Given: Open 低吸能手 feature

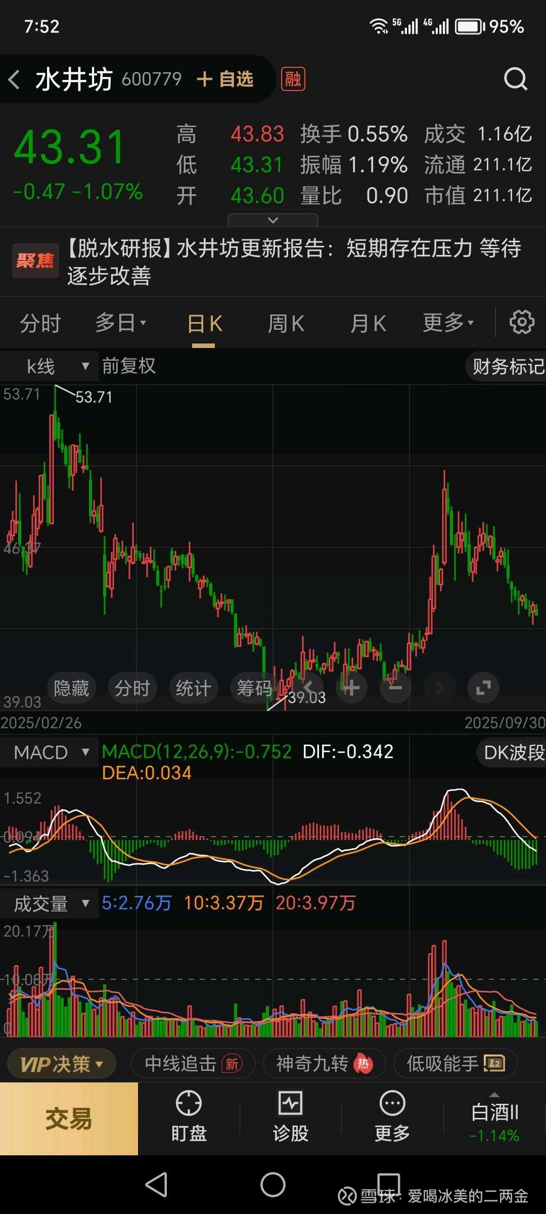Looking at the screenshot, I should pos(456,1064).
